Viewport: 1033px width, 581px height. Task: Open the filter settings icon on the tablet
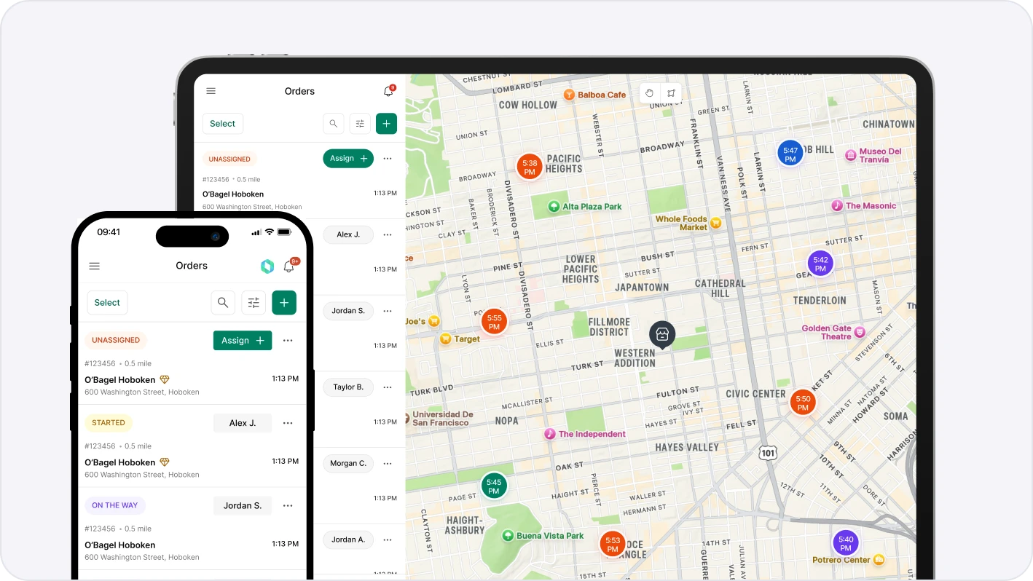click(x=360, y=124)
